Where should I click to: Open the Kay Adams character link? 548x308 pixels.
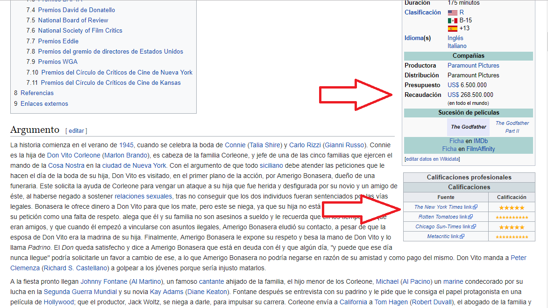click(x=166, y=292)
